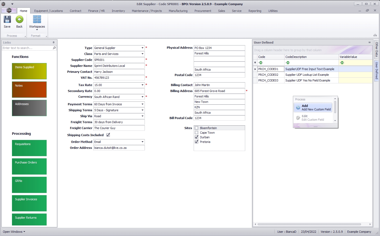Click the green Back arrow icon
Screen dimensions: 380x236
(19, 19)
